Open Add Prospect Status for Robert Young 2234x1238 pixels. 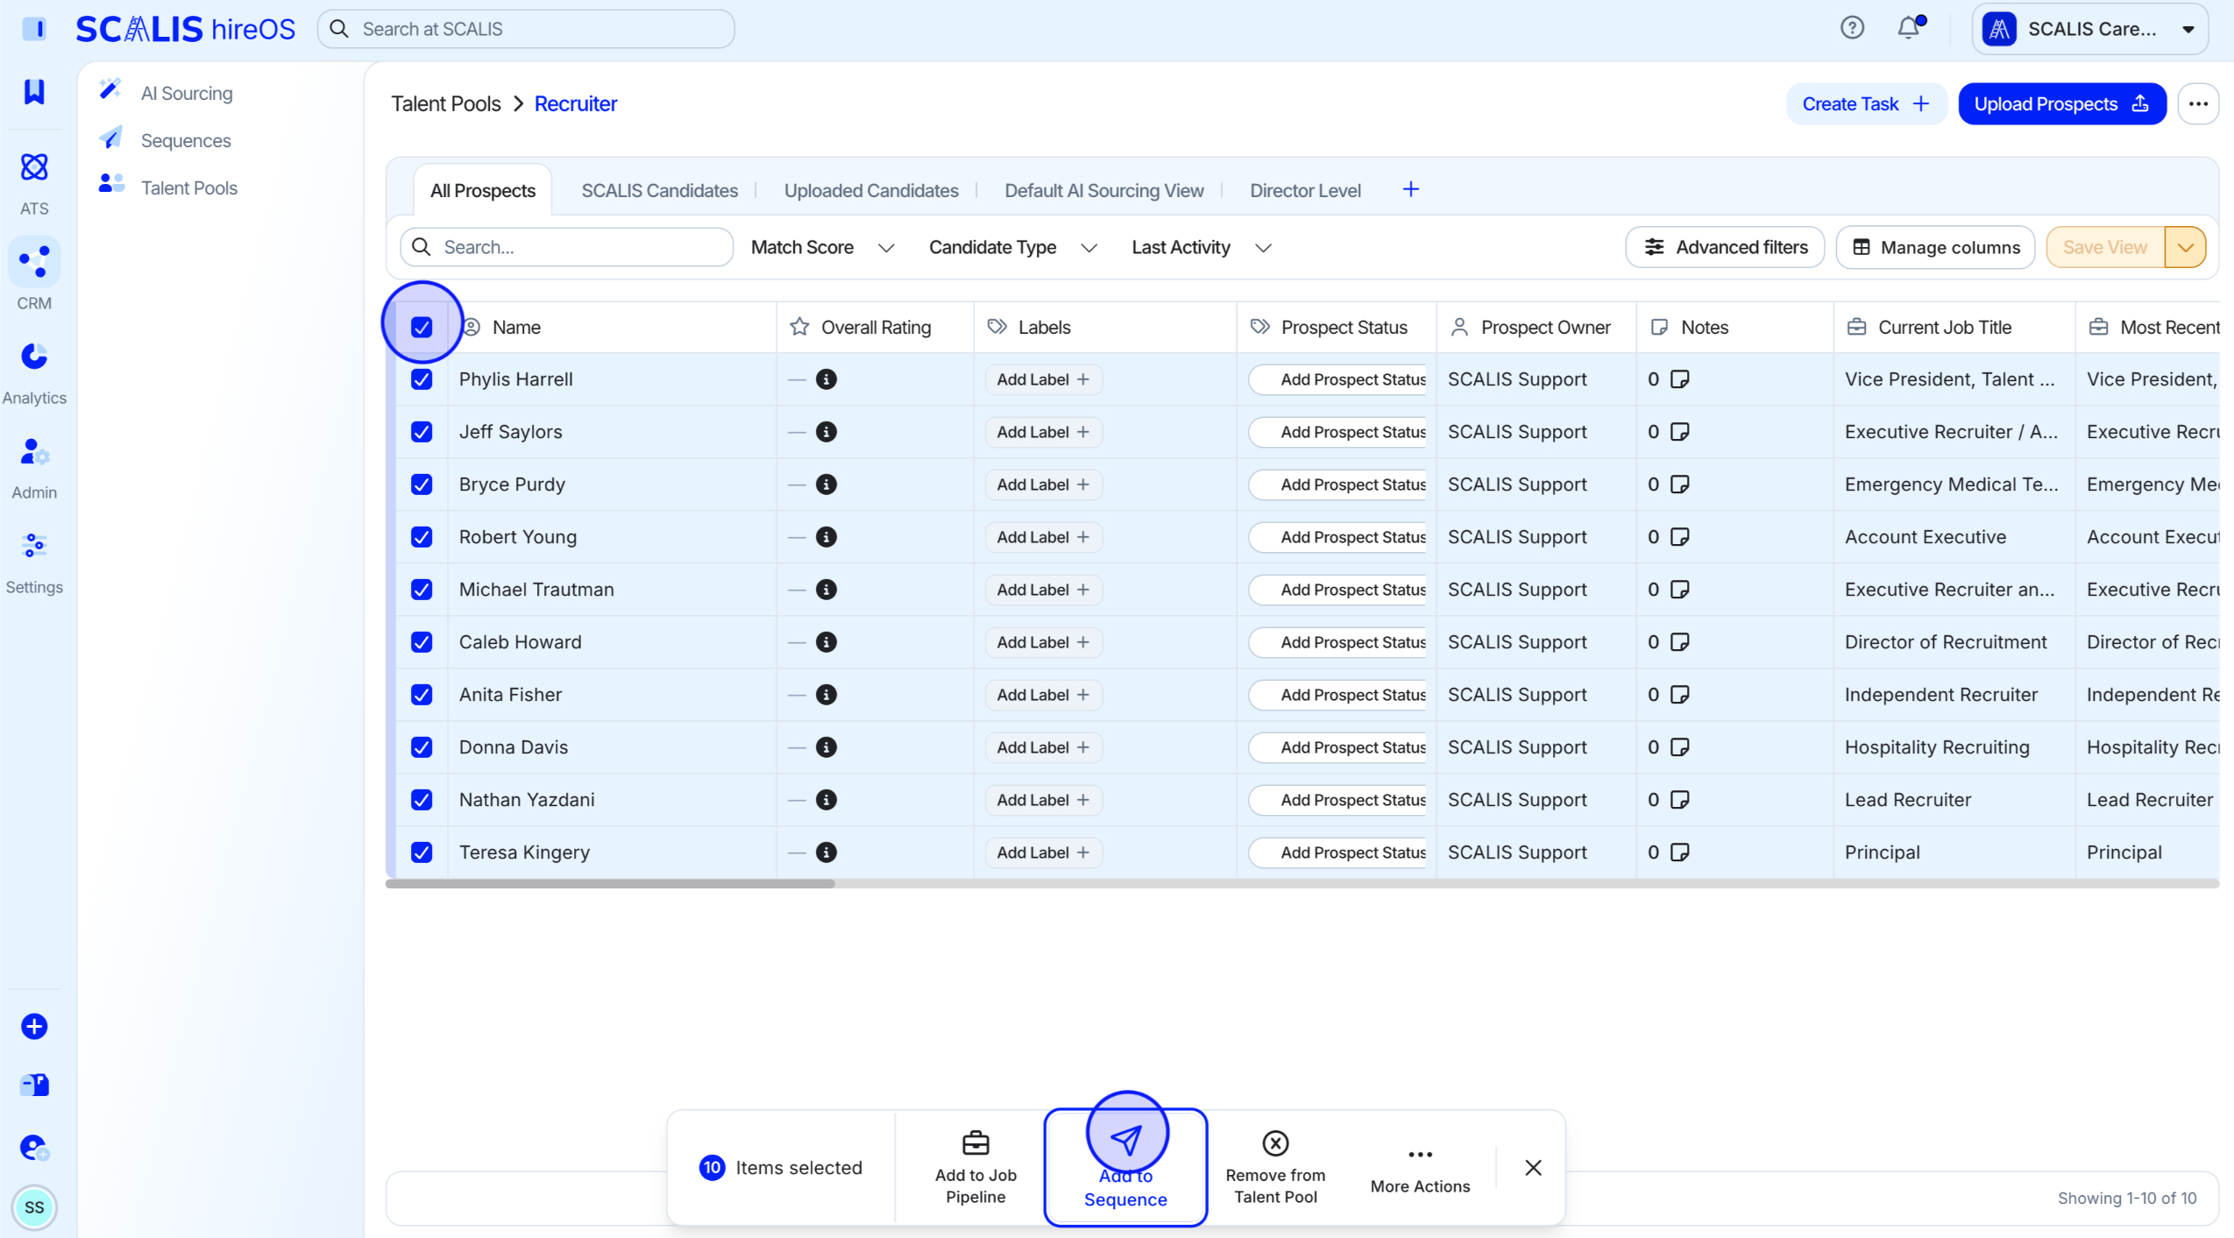click(1338, 537)
